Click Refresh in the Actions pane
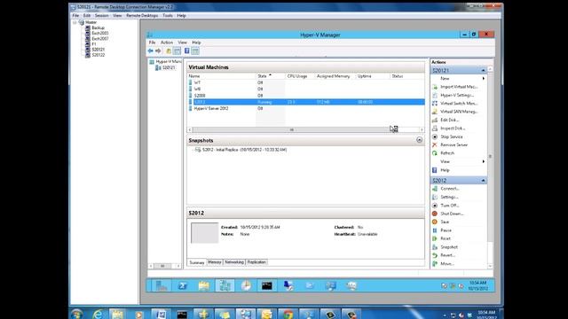Screen dimensions: 568x319 (x=447, y=153)
